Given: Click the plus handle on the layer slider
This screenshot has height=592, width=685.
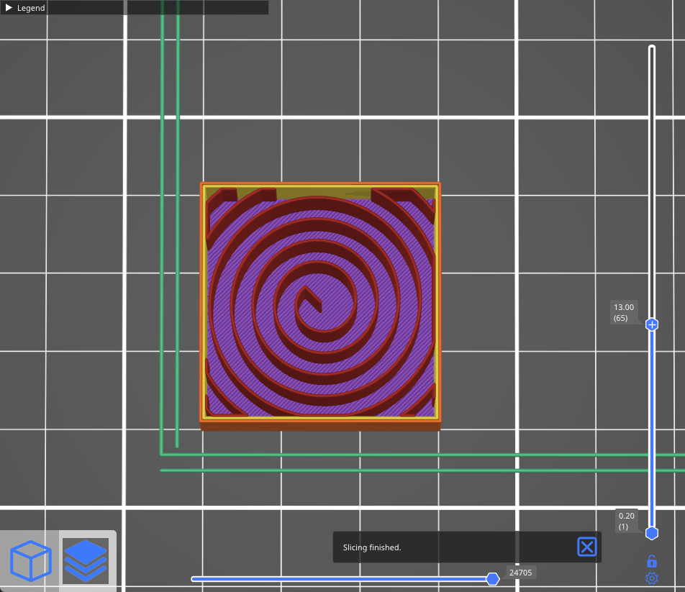Looking at the screenshot, I should tap(651, 324).
